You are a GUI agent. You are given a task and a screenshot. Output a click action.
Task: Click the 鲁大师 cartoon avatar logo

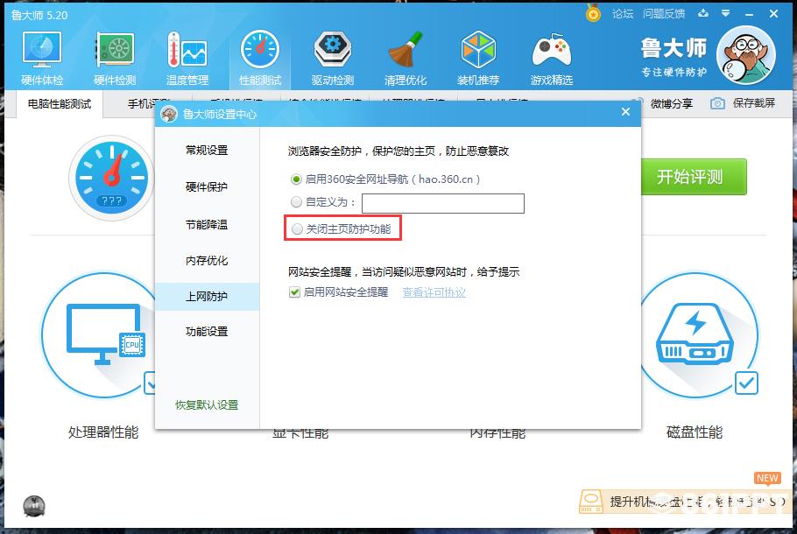(x=745, y=55)
